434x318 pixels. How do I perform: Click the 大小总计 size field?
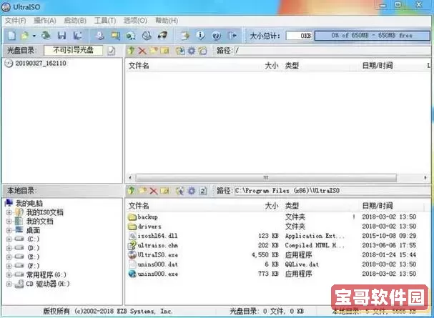point(299,36)
